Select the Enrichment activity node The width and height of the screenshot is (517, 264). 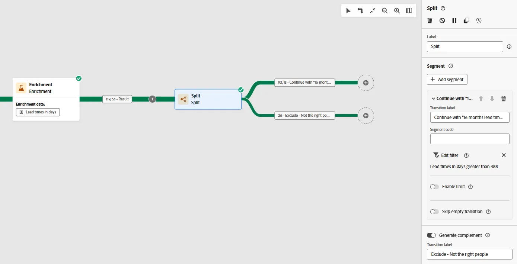46,99
